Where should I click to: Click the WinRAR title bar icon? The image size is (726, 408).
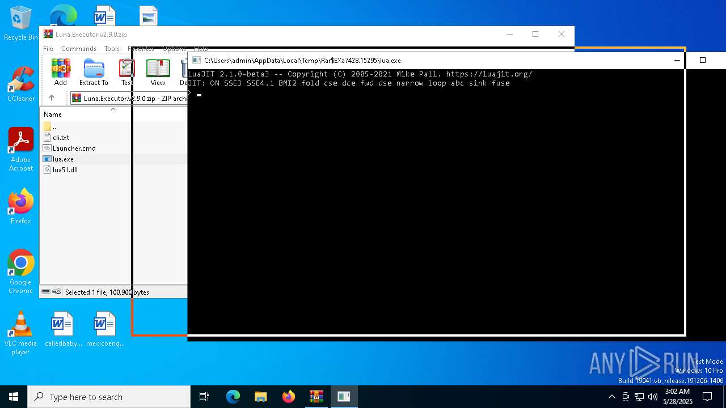48,34
